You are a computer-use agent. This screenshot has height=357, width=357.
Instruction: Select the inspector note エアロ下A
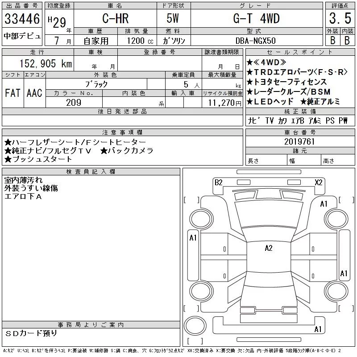(x=23, y=196)
